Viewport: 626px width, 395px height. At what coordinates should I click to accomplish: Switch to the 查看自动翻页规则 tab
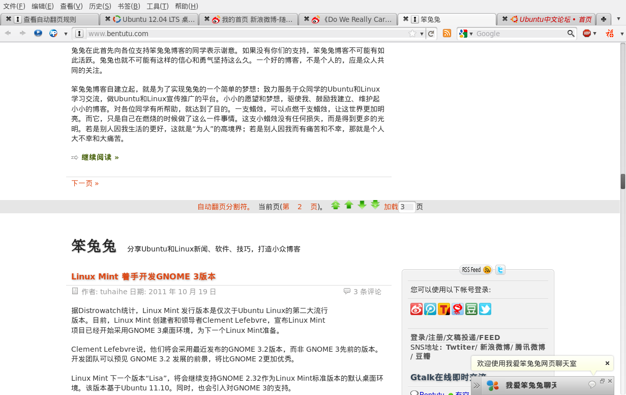(x=50, y=19)
